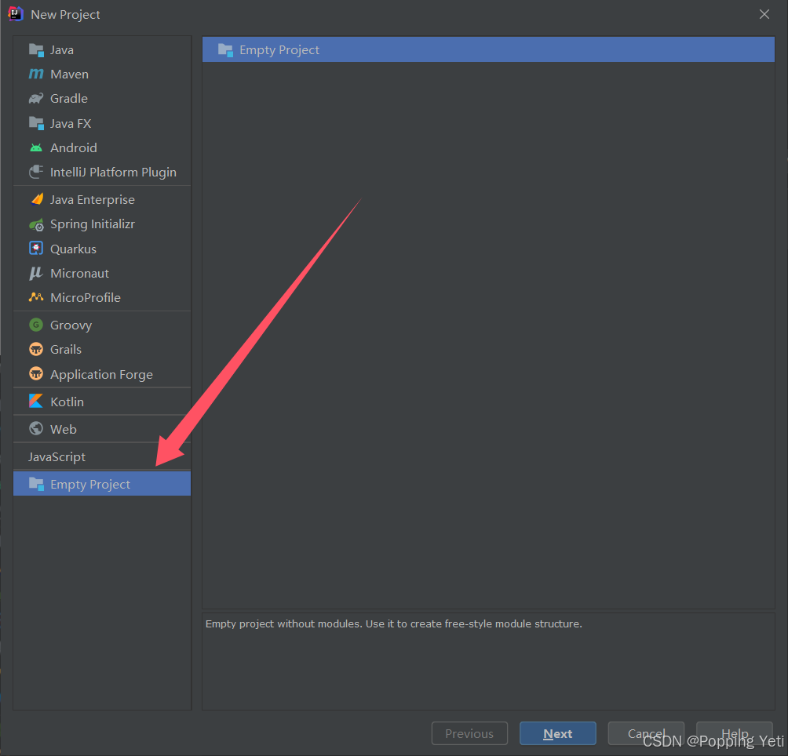Select the Groovy label

(x=71, y=325)
